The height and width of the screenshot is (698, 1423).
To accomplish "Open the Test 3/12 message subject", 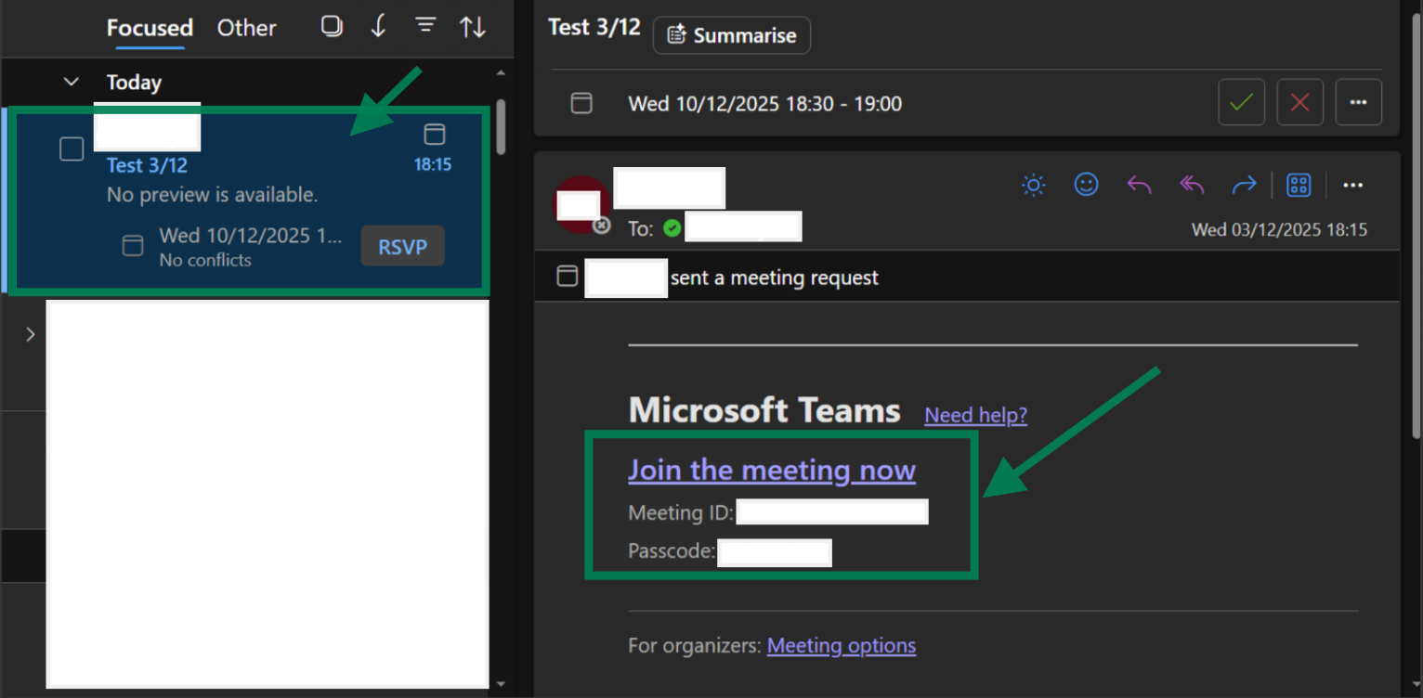I will (x=147, y=165).
